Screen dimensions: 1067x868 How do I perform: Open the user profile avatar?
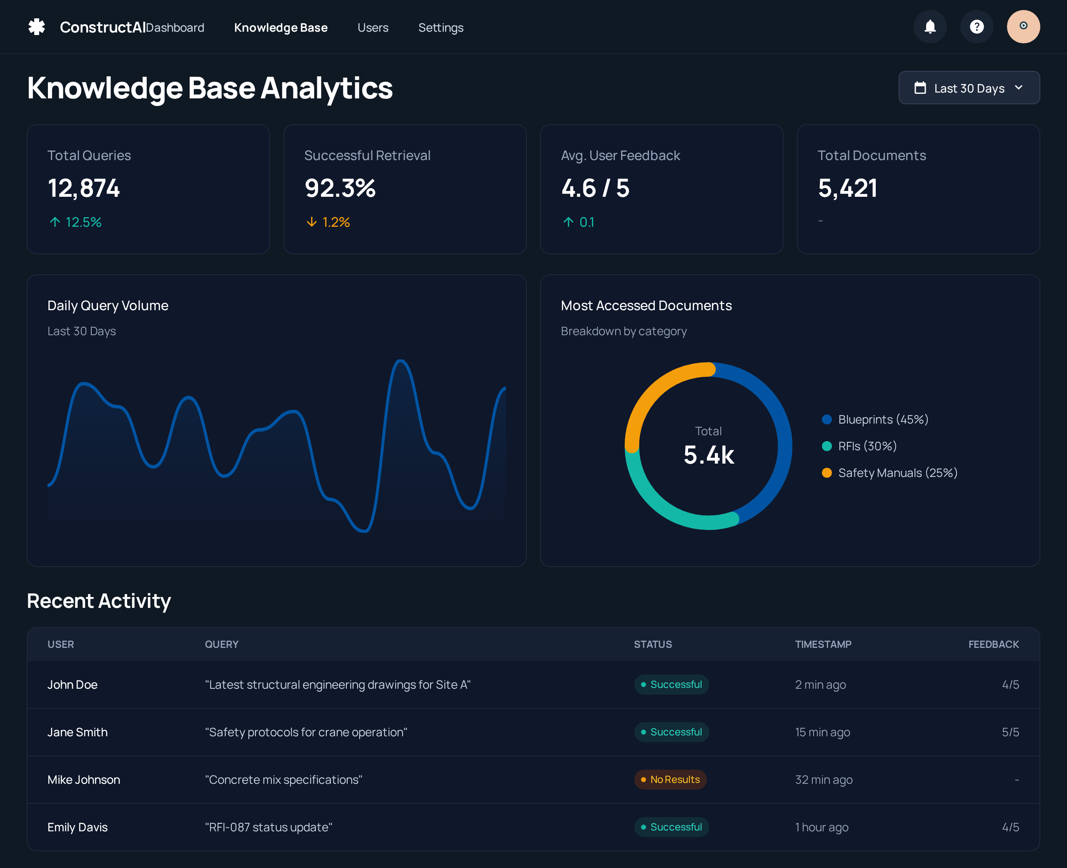pos(1023,27)
